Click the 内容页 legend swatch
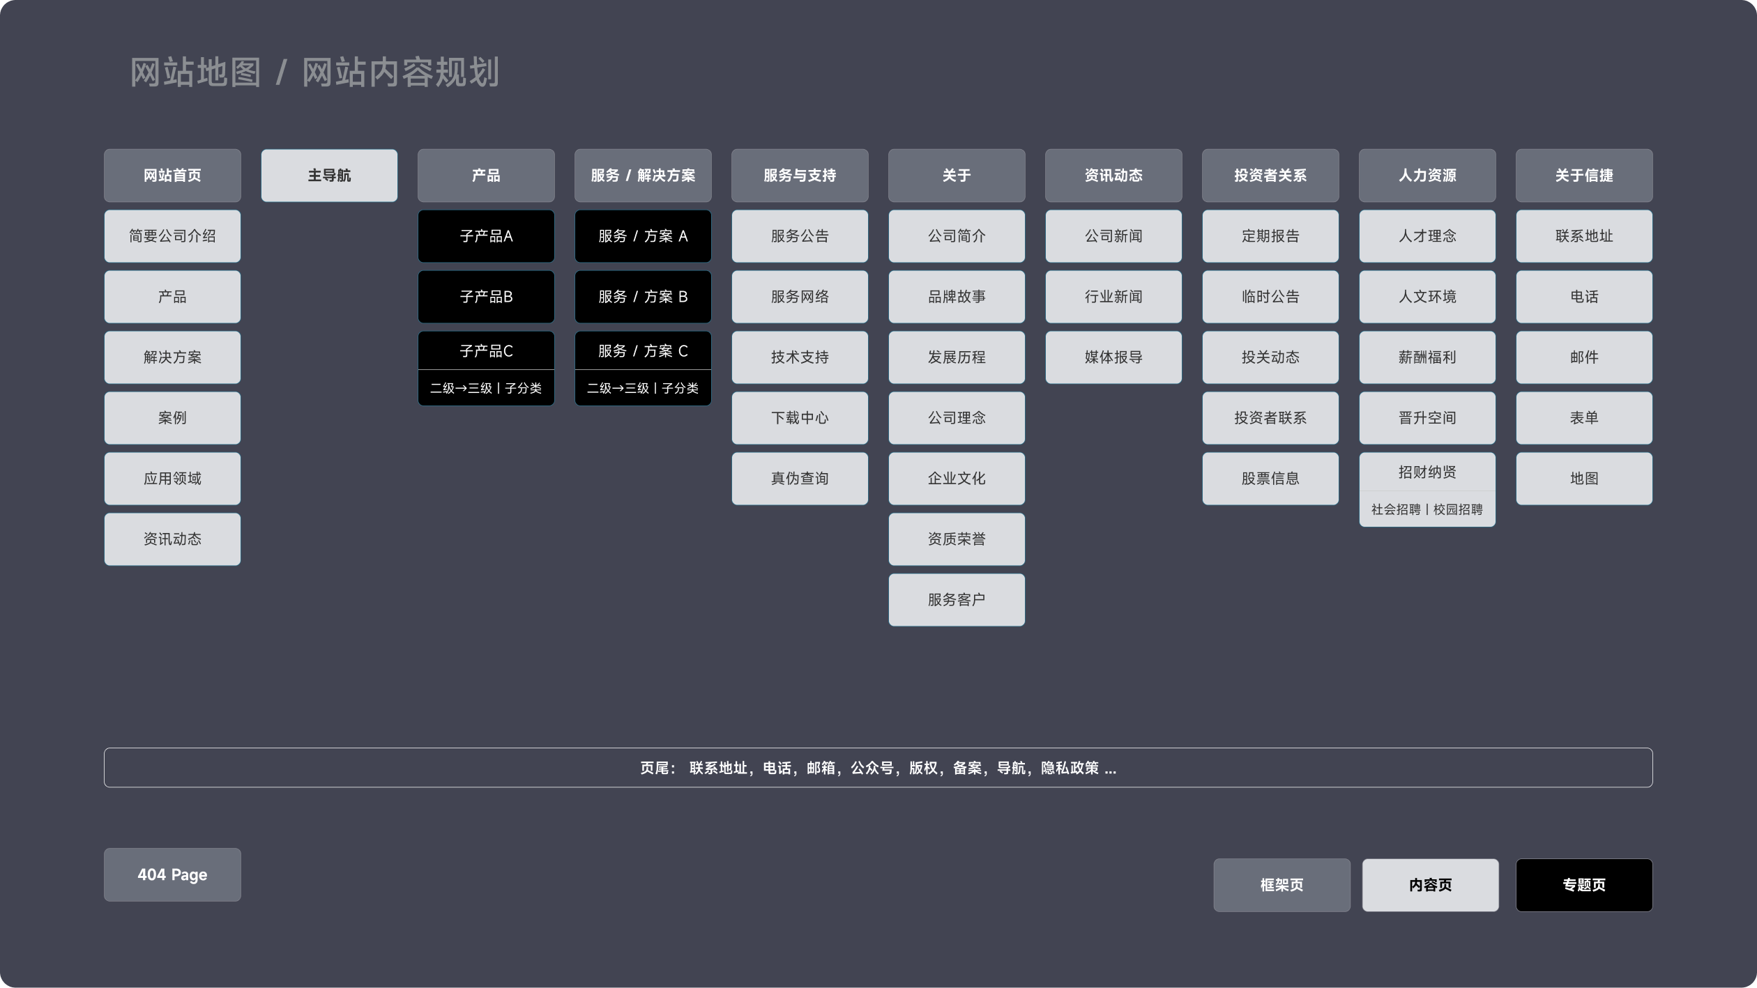This screenshot has width=1757, height=988. [1430, 885]
